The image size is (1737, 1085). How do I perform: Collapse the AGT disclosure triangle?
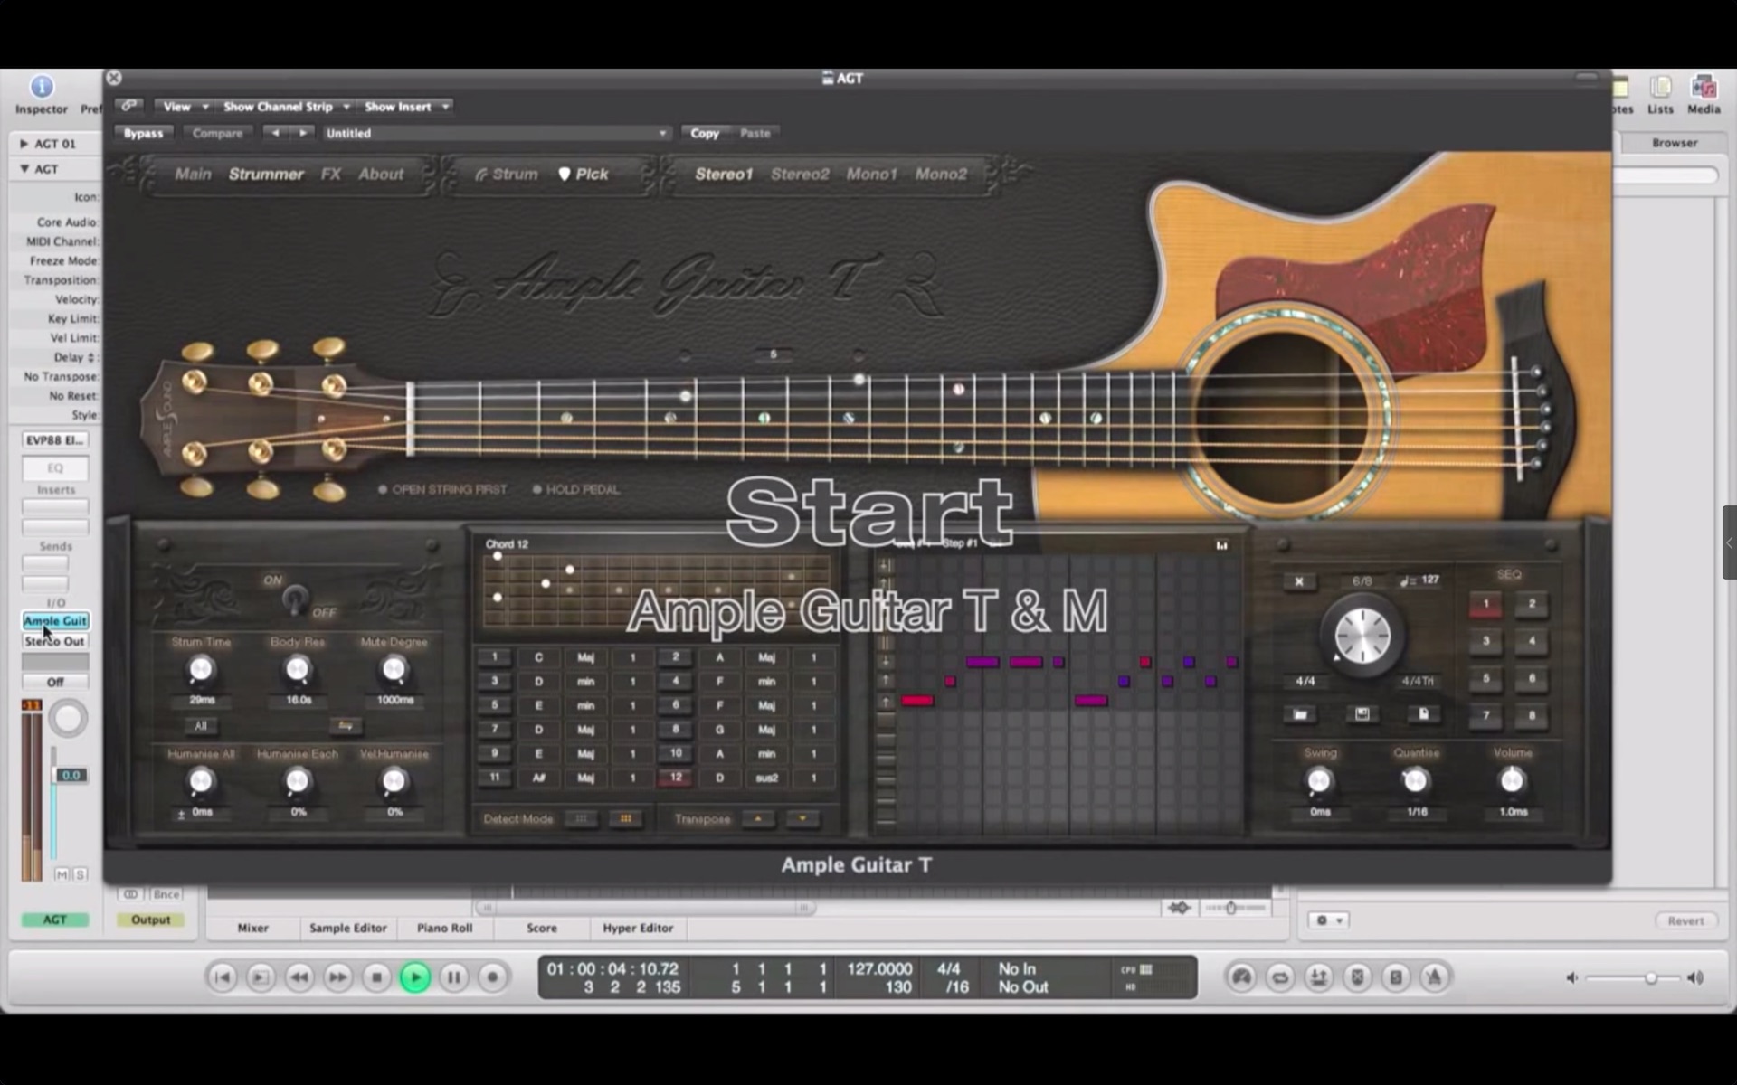(x=24, y=168)
